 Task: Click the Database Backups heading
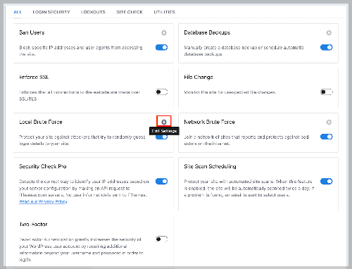[207, 32]
